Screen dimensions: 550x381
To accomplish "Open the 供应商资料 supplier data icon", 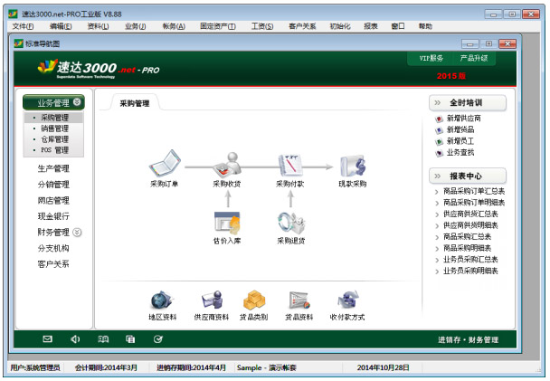I will 212,300.
